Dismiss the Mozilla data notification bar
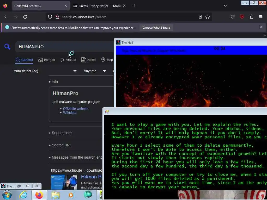This screenshot has width=267, height=200. pyautogui.click(x=261, y=27)
